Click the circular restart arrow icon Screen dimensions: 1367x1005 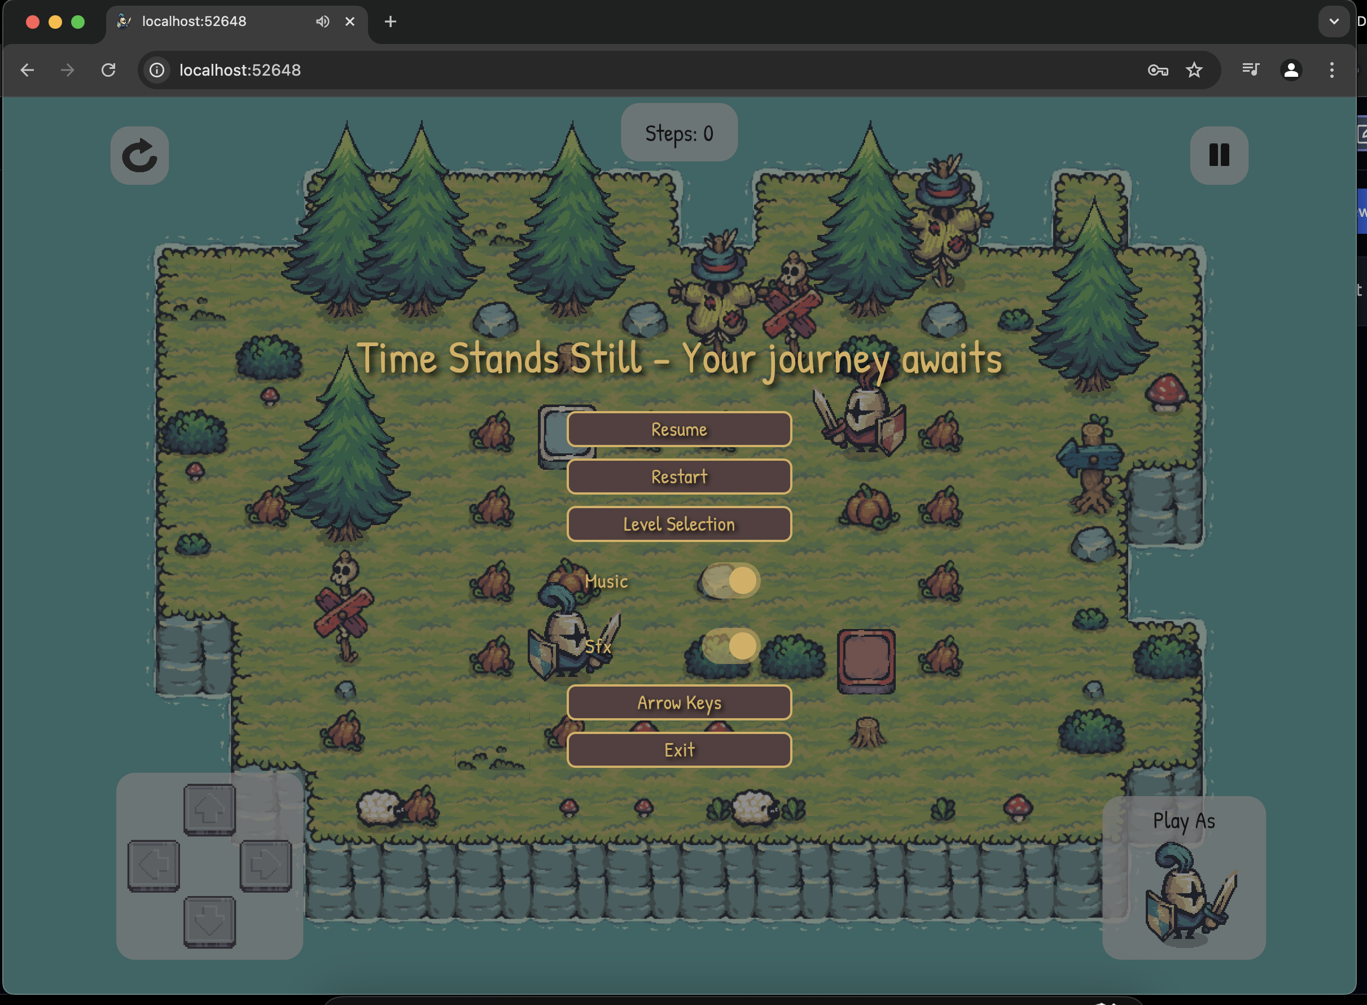click(x=139, y=156)
